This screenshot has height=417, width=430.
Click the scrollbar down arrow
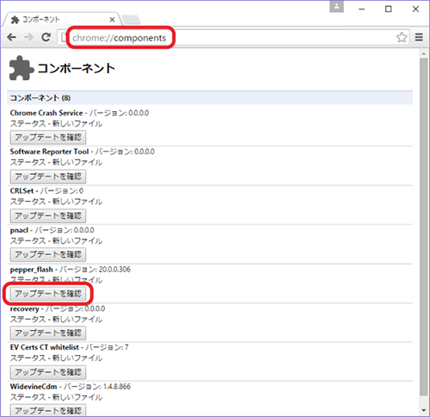click(423, 410)
